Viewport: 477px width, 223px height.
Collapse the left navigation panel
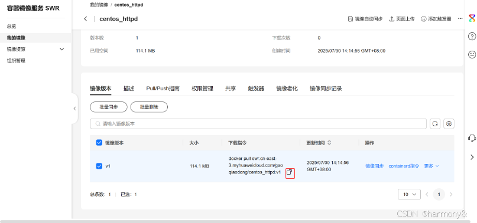[75, 109]
